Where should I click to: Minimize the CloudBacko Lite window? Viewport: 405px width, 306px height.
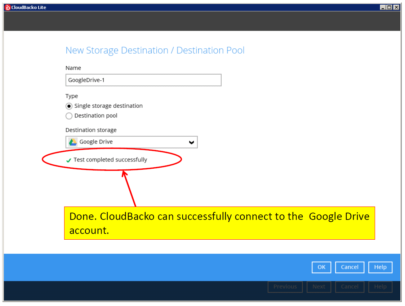coord(383,8)
